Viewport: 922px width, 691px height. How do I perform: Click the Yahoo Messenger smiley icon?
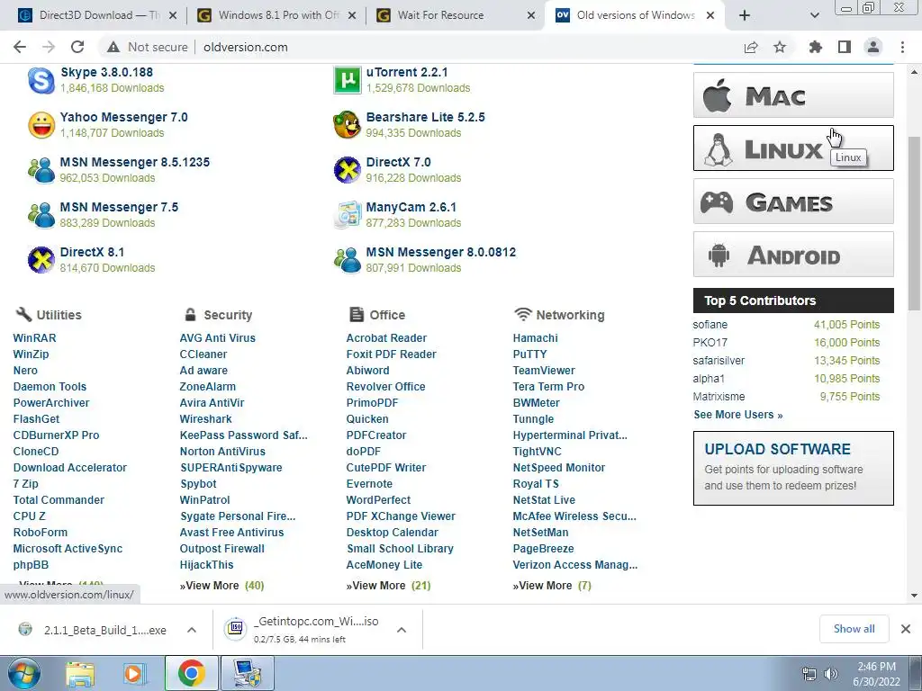tap(41, 125)
